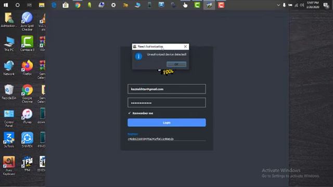
Task: Launch Google Chrome desktop shortcut
Action: (27, 94)
